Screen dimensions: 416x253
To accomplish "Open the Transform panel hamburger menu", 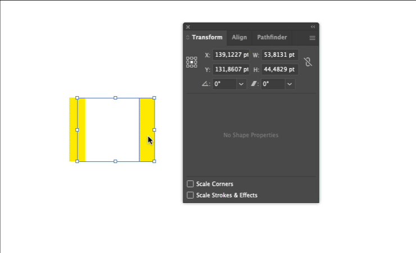I will 312,38.
